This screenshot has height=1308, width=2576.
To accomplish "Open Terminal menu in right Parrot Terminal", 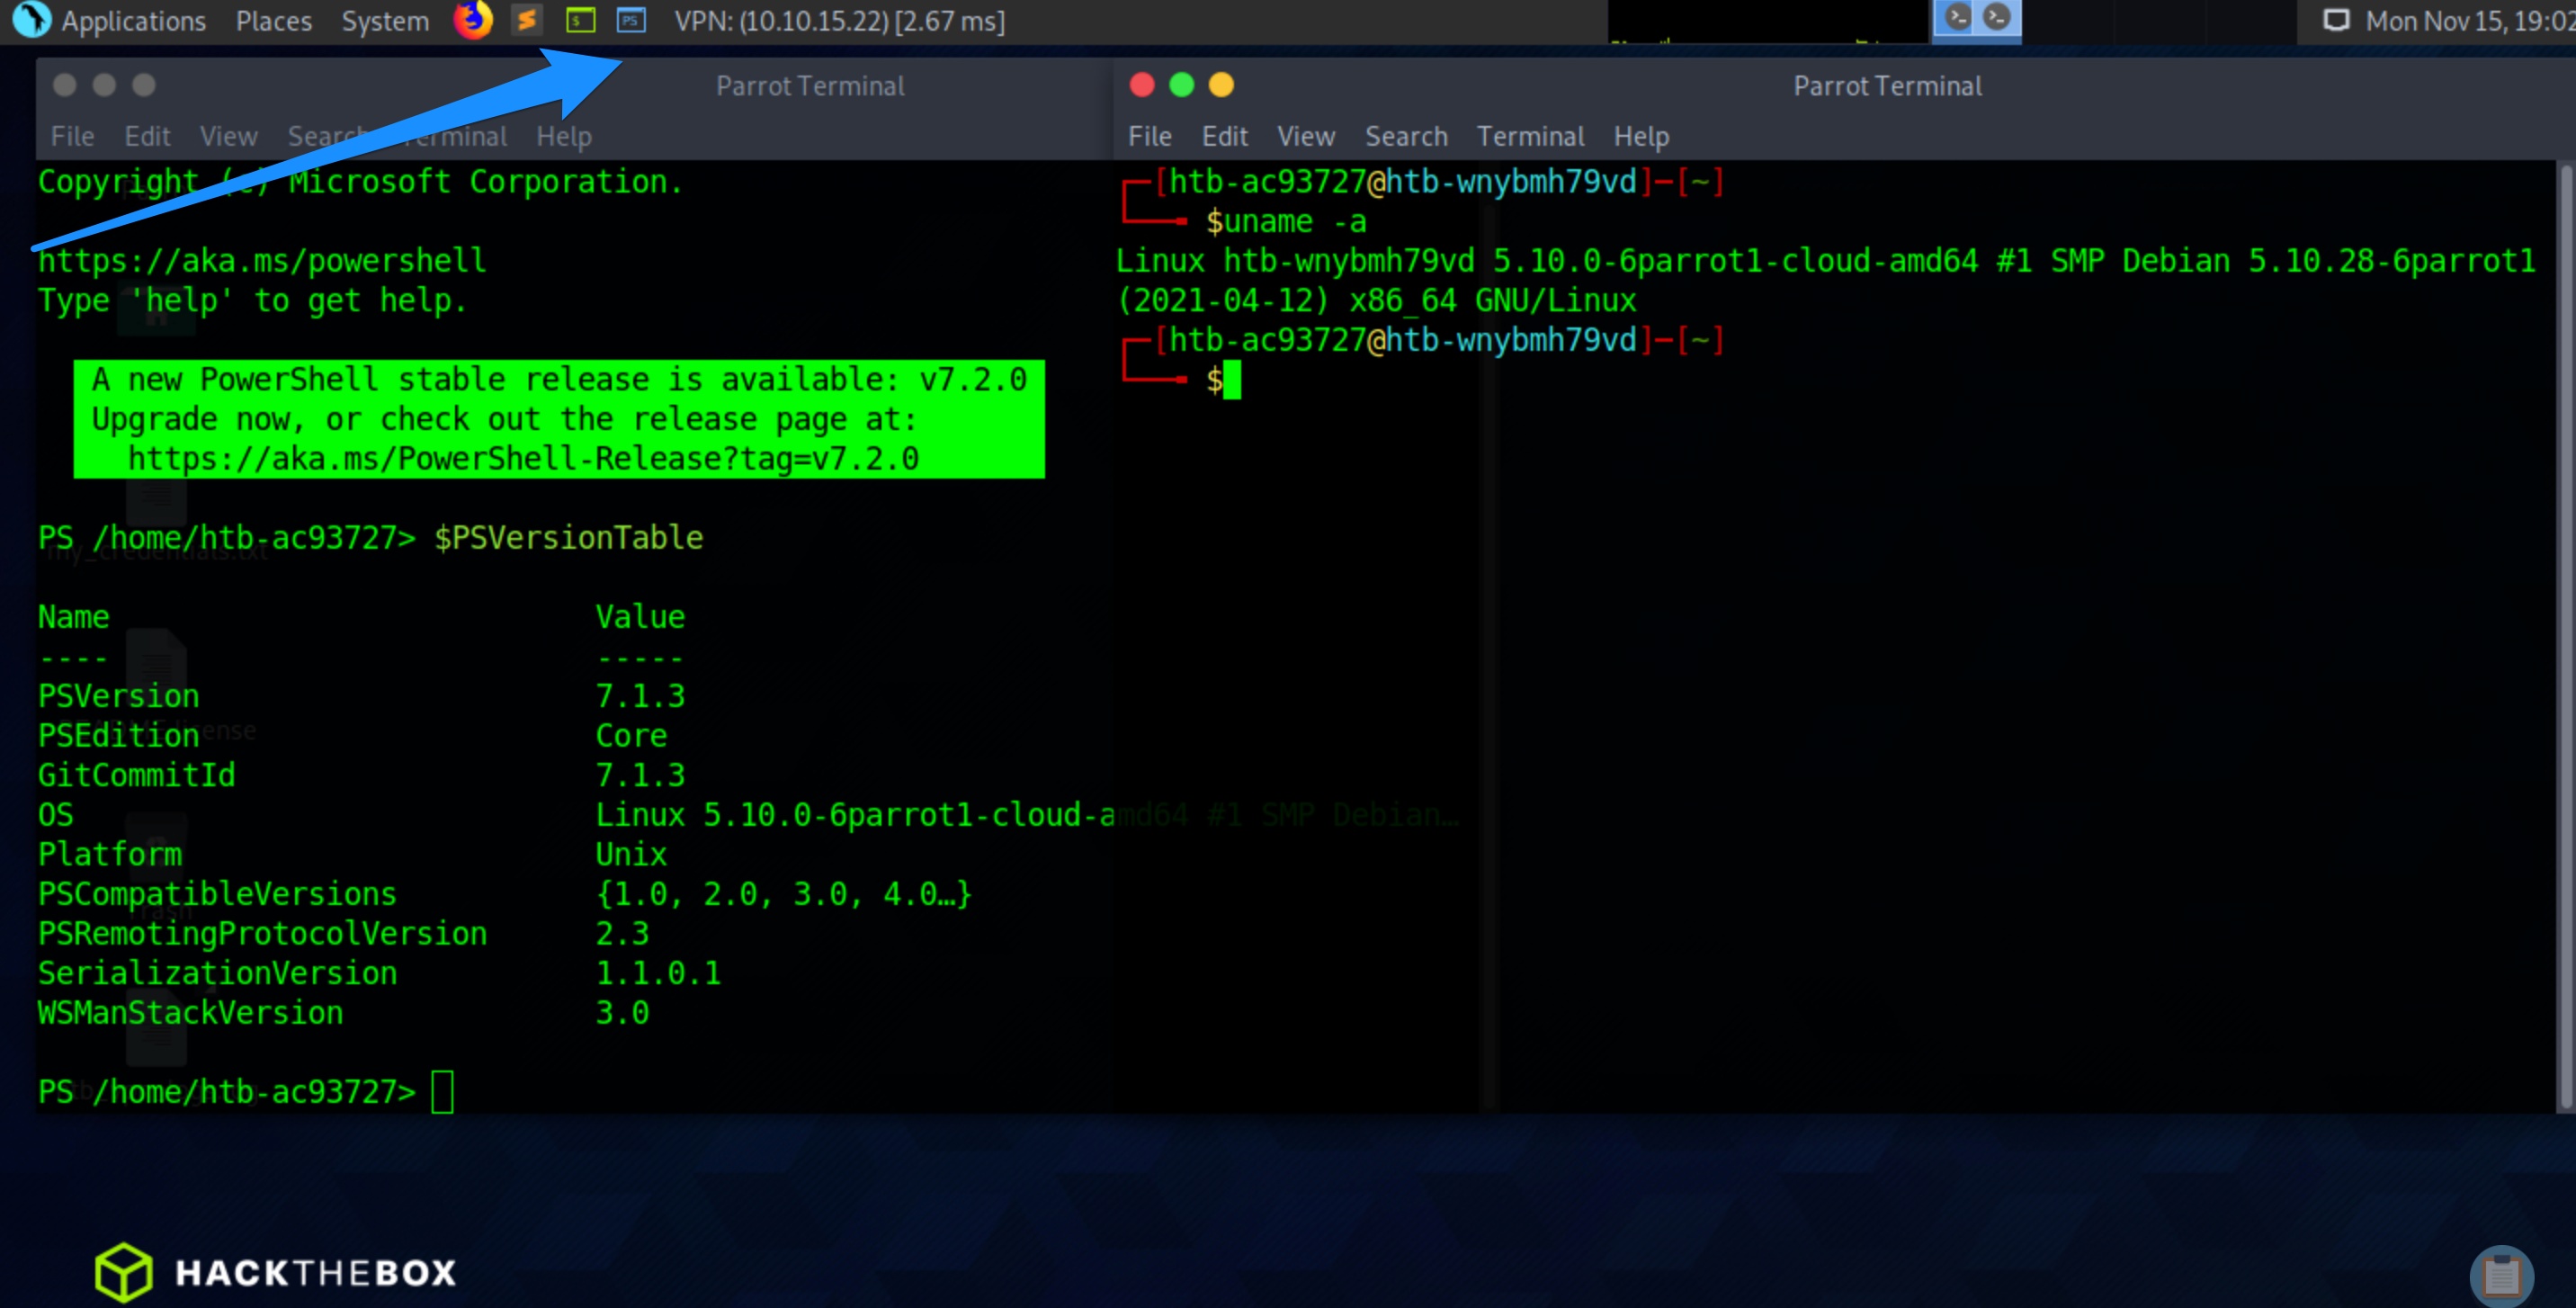I will [1530, 136].
